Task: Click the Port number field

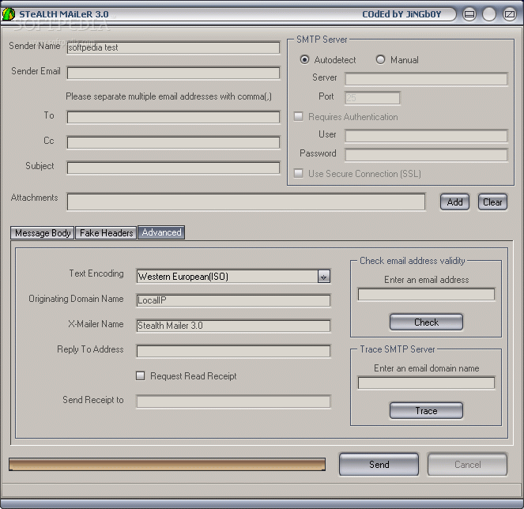Action: coord(372,98)
